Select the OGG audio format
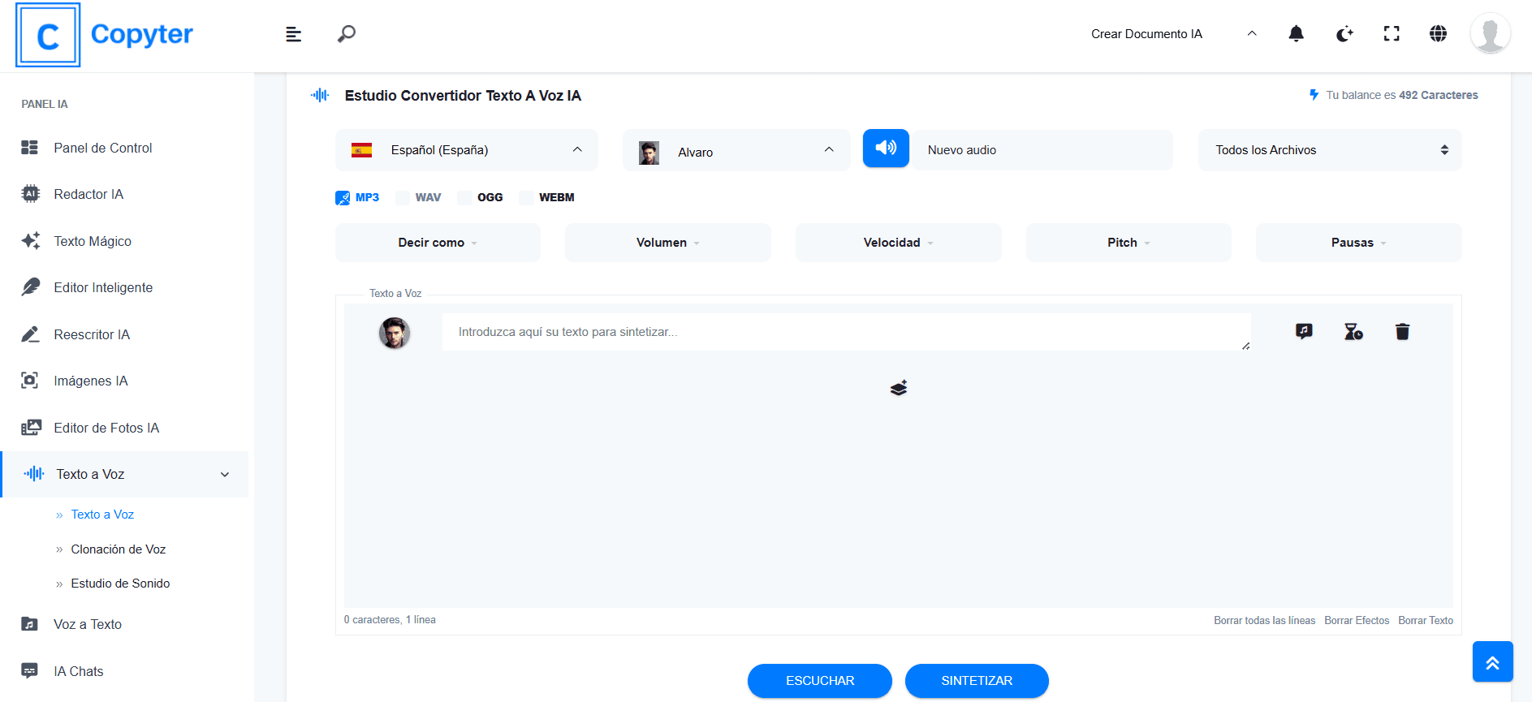 [465, 197]
